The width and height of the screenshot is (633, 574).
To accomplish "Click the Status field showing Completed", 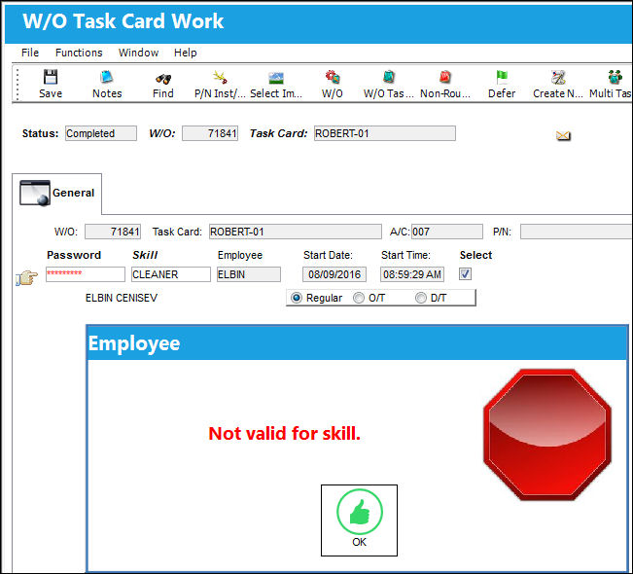I will click(101, 133).
